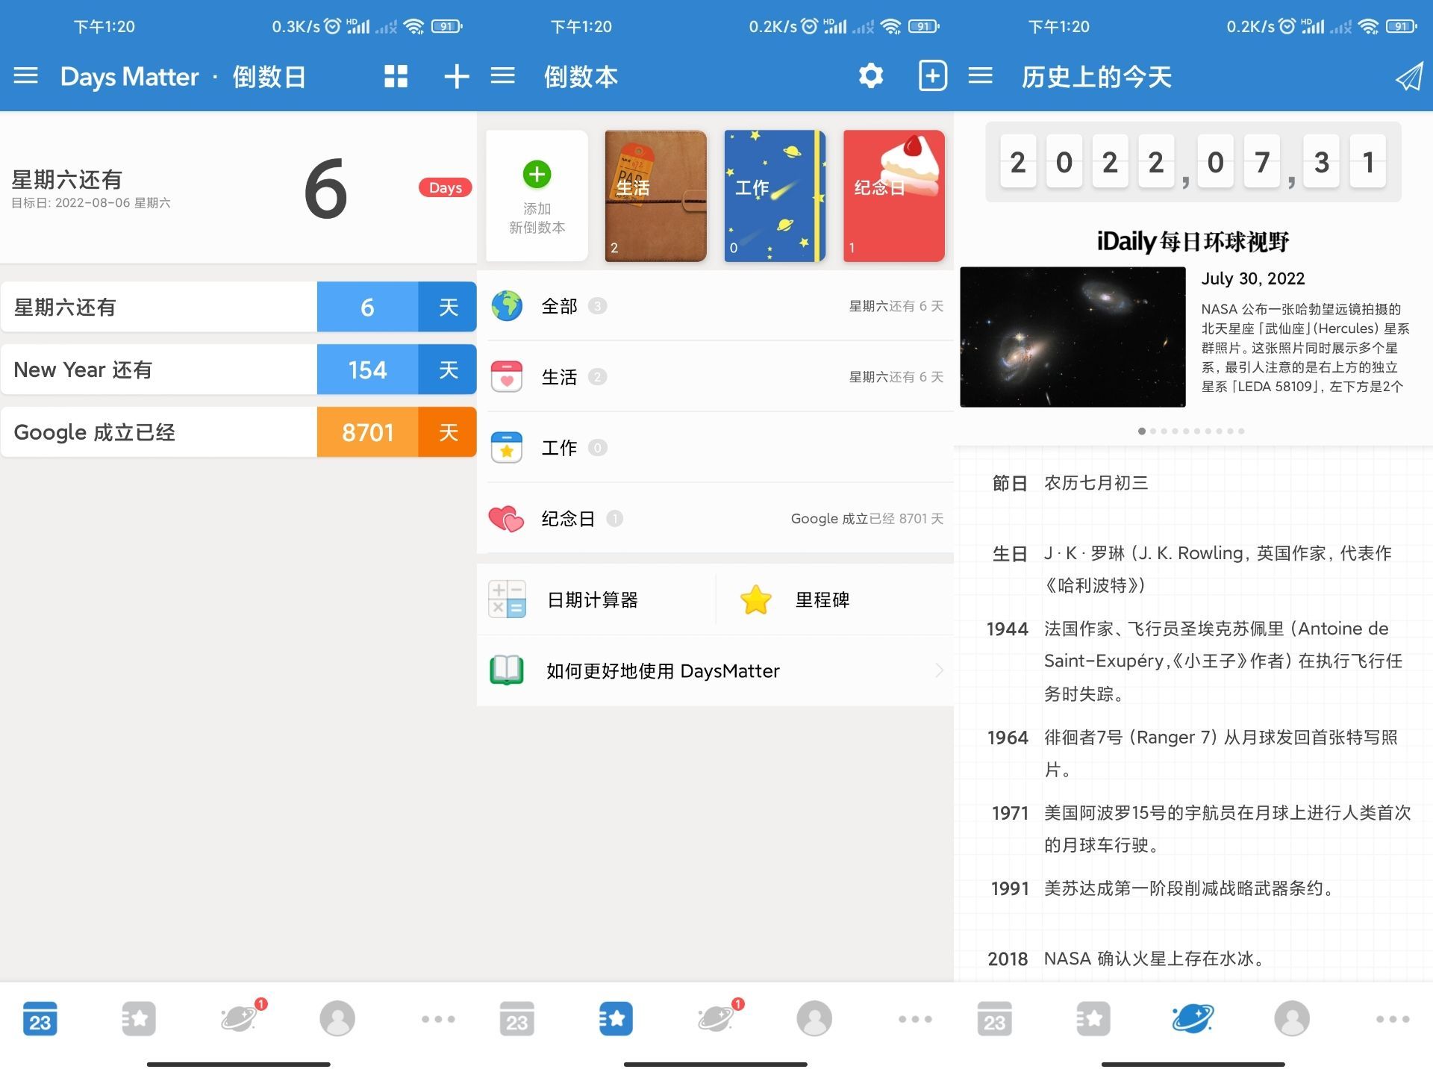The width and height of the screenshot is (1433, 1075).
Task: Tap 添加新倒数本 add button
Action: tap(537, 196)
